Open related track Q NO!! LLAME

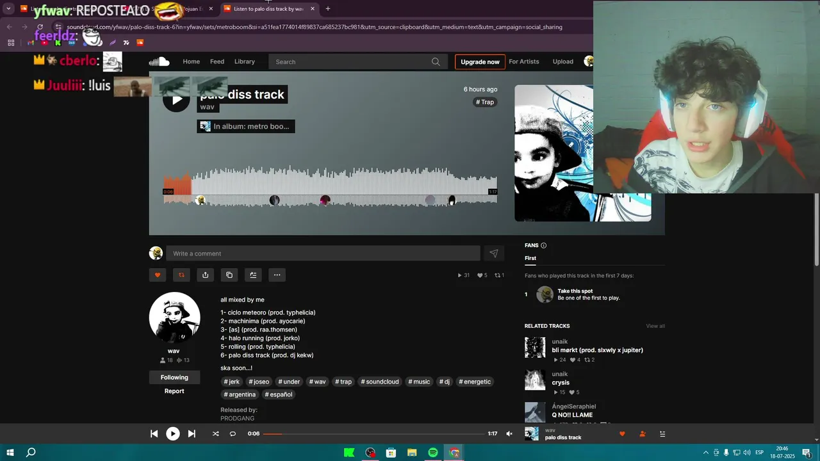point(572,415)
